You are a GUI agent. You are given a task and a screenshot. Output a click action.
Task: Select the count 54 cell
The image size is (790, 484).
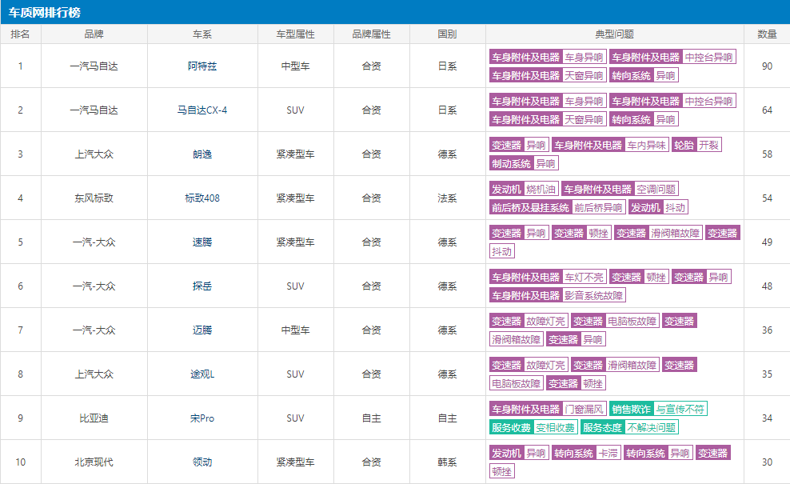coord(767,198)
